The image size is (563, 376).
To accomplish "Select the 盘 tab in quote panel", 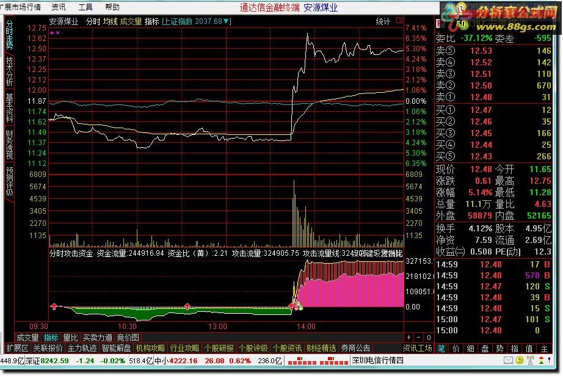I will click(x=485, y=349).
